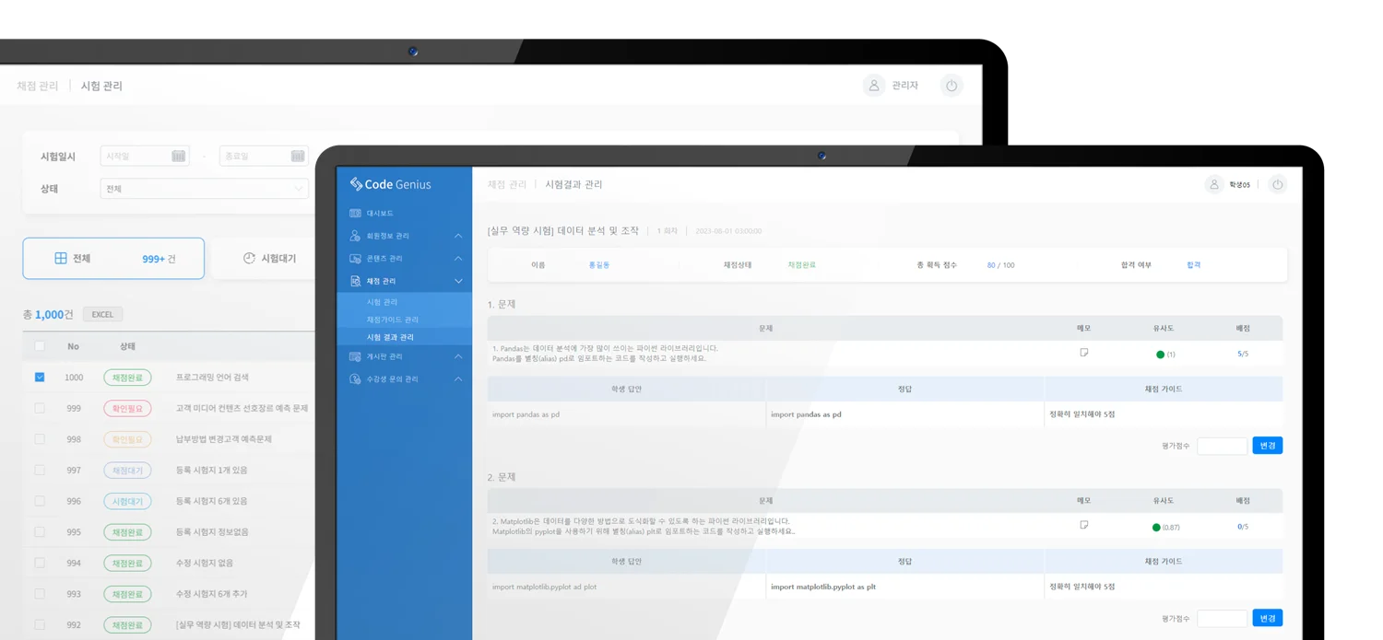Image resolution: width=1383 pixels, height=640 pixels.
Task: Tick the checkbox for row 999
Action: [40, 408]
